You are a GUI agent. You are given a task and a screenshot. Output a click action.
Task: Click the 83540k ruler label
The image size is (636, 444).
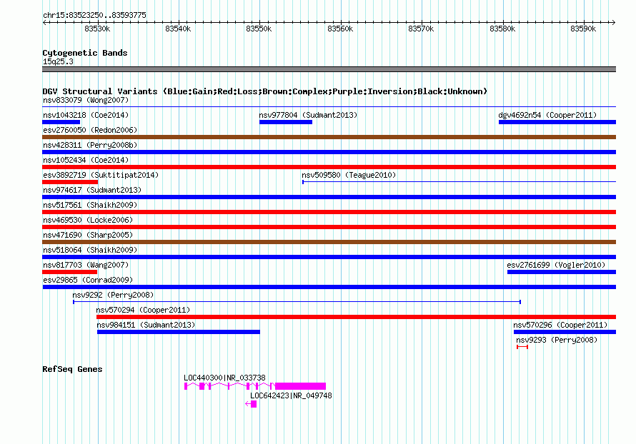[178, 29]
